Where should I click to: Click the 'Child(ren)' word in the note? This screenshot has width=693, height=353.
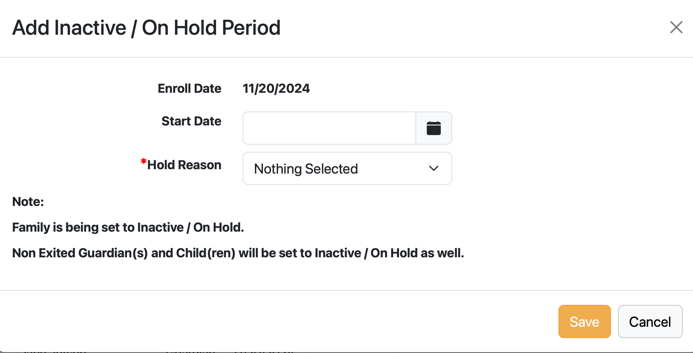pos(206,253)
